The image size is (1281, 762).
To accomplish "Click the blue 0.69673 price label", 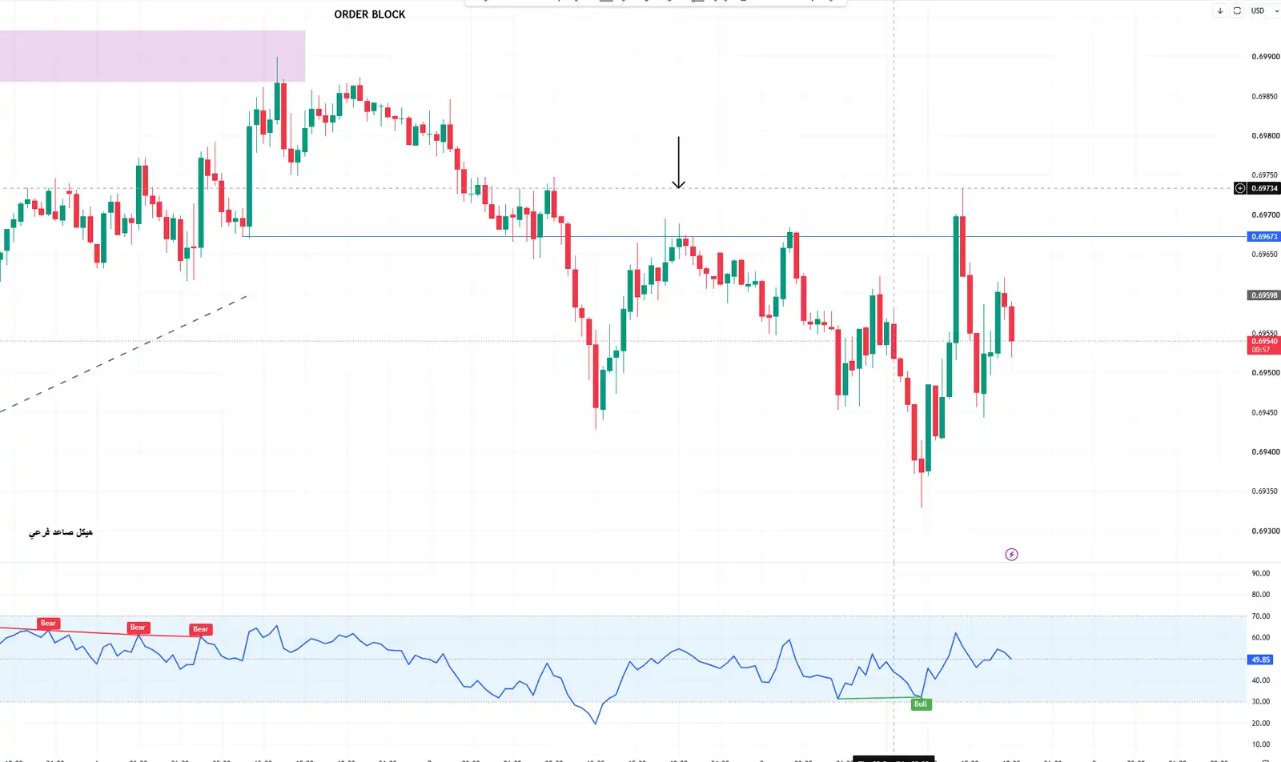I will point(1264,237).
